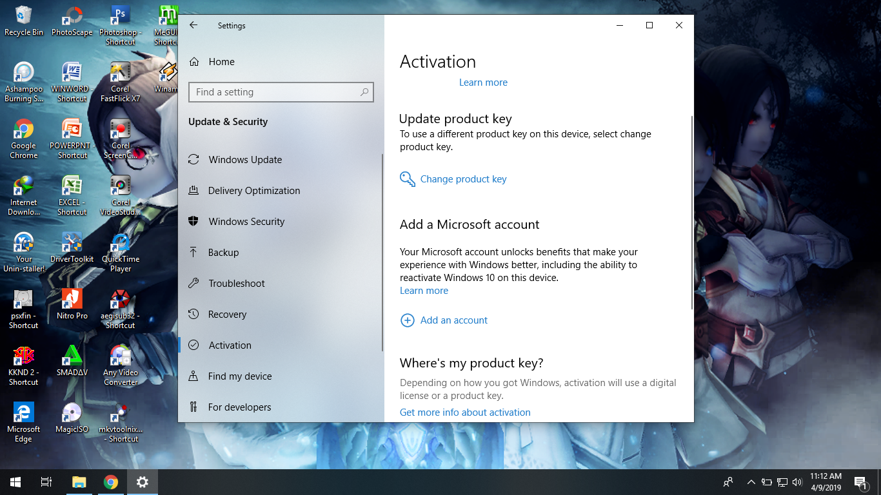881x495 pixels.
Task: Click the Settings back arrow
Action: click(x=193, y=25)
